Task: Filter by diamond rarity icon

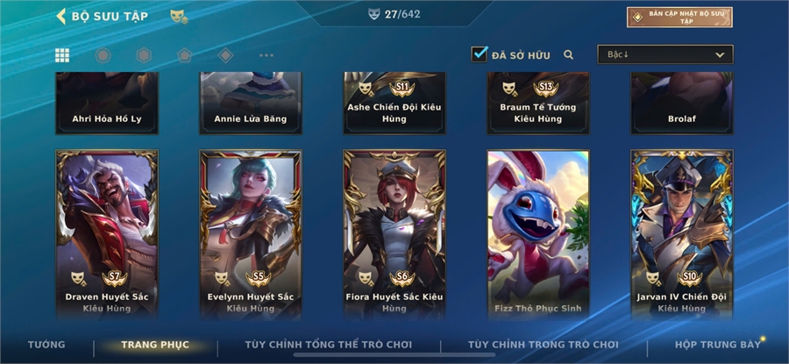Action: pyautogui.click(x=225, y=55)
